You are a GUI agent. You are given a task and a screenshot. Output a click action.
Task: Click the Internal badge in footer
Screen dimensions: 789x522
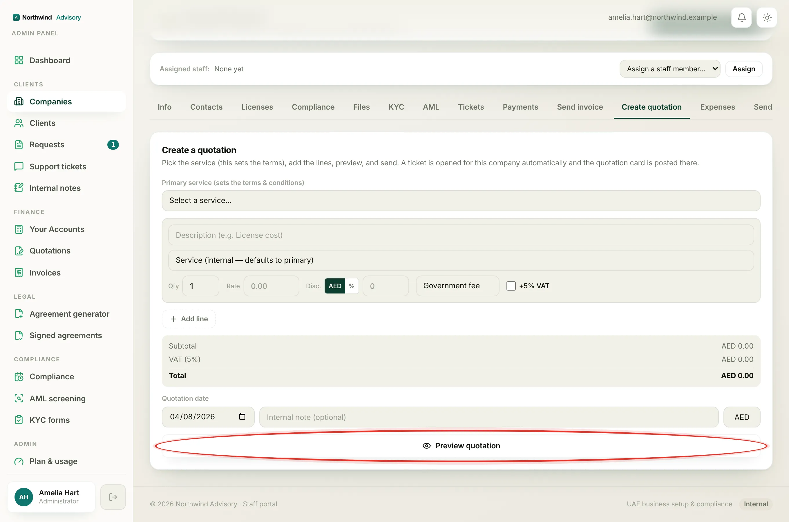756,504
